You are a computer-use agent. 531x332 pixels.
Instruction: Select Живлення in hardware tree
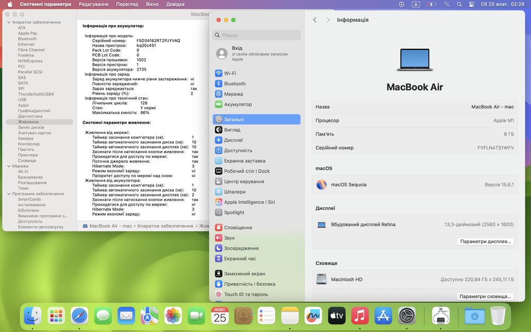tap(39, 122)
